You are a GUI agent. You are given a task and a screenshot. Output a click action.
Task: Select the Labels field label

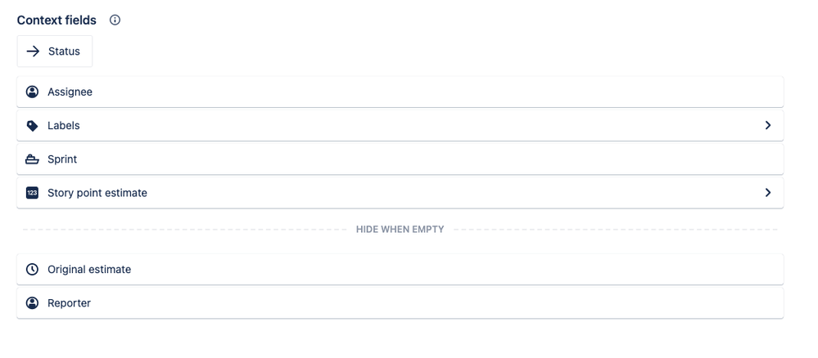[64, 126]
